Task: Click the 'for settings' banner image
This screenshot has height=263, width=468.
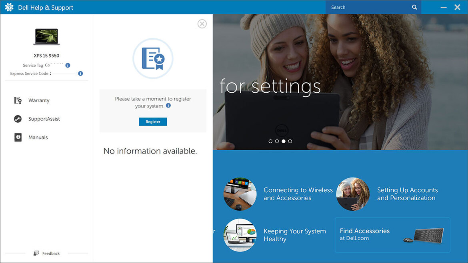Action: coord(340,82)
